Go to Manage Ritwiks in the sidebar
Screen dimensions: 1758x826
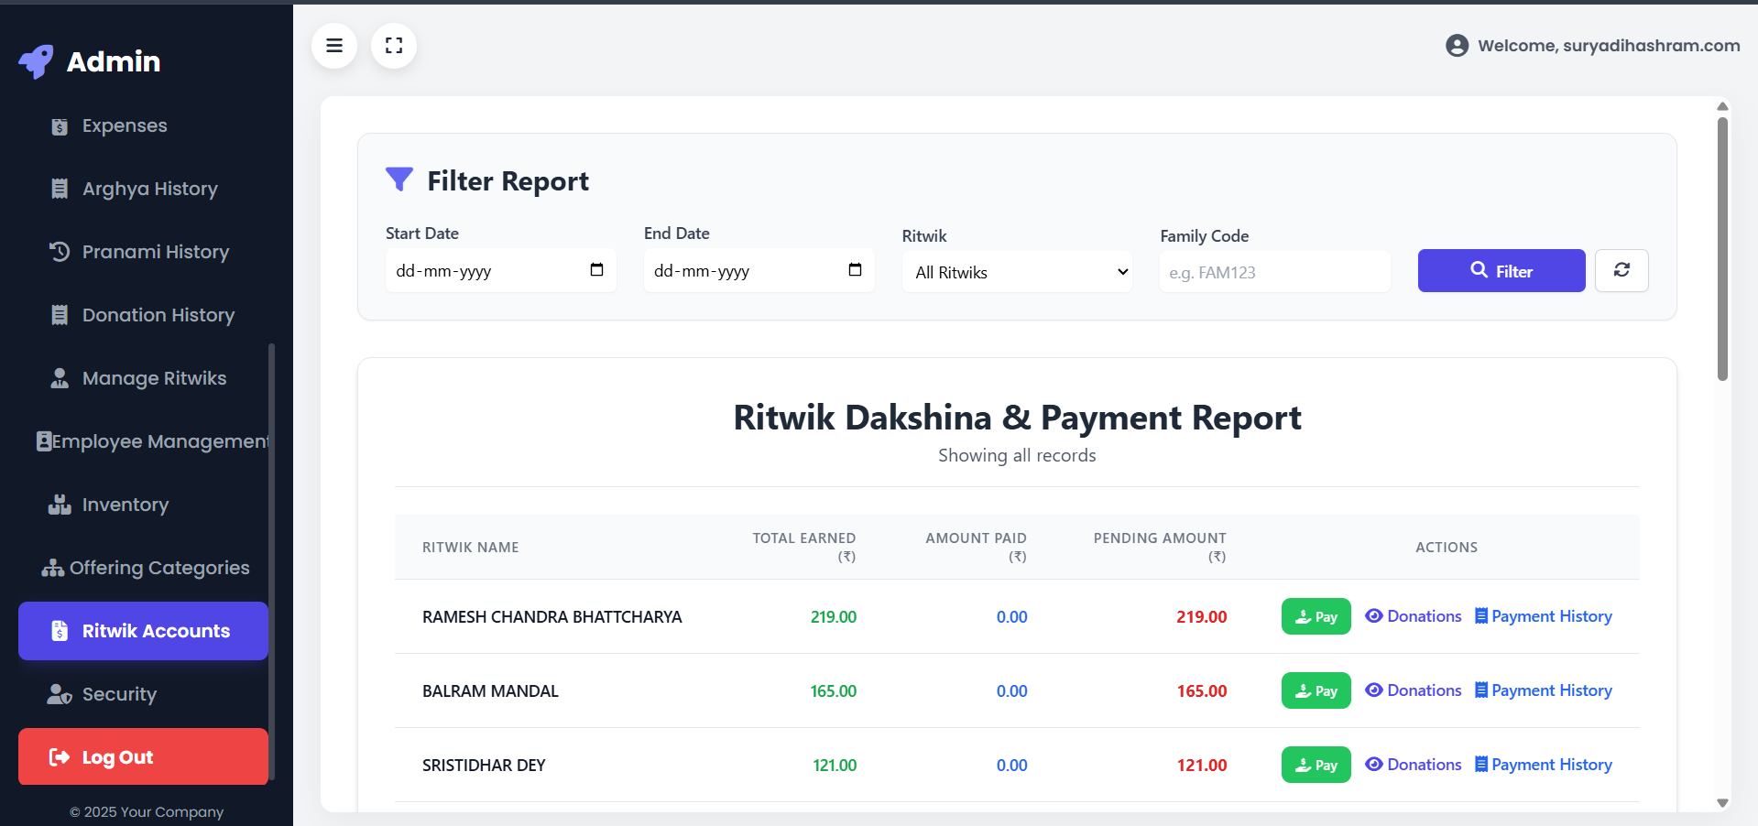[154, 378]
